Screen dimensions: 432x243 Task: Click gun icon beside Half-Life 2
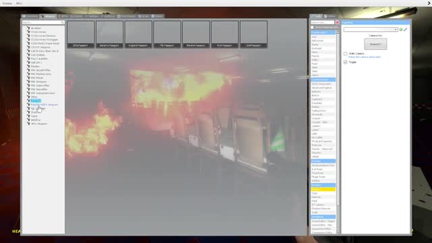(x=28, y=63)
